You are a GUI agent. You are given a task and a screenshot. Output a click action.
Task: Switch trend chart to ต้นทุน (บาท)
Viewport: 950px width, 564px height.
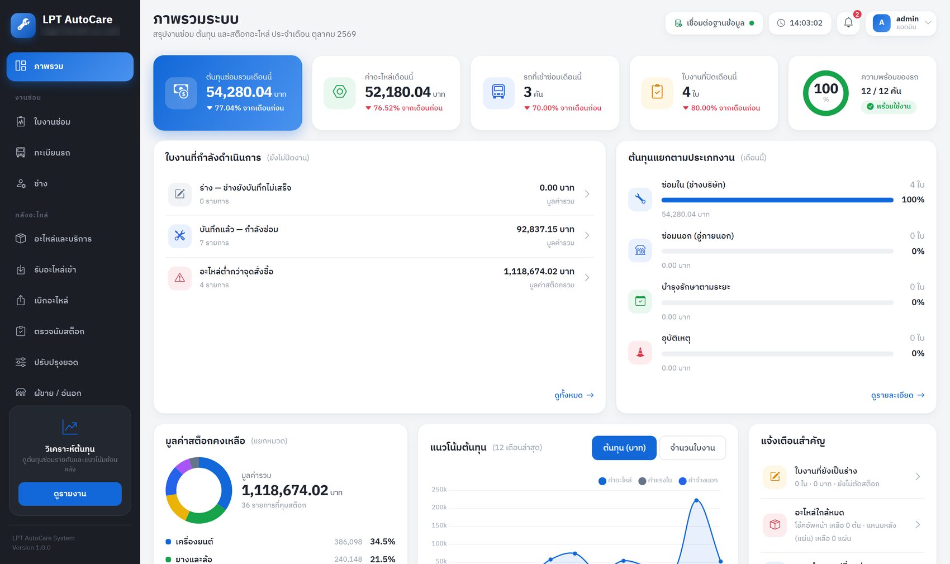(624, 448)
